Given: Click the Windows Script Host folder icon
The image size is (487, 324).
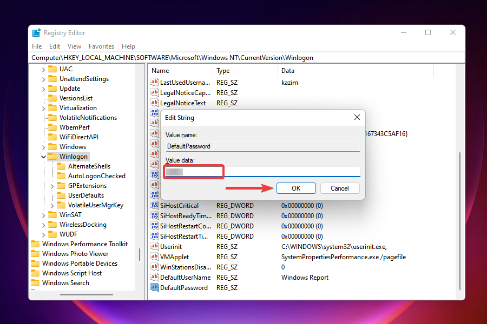Looking at the screenshot, I should 35,273.
